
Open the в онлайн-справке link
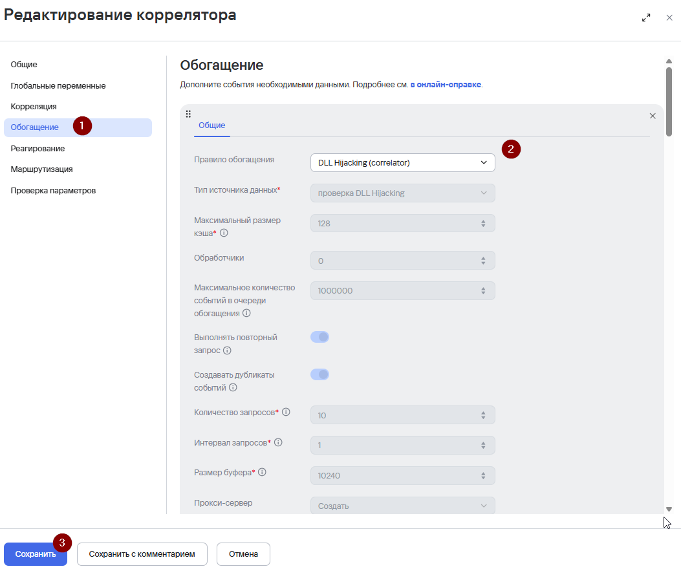(446, 85)
